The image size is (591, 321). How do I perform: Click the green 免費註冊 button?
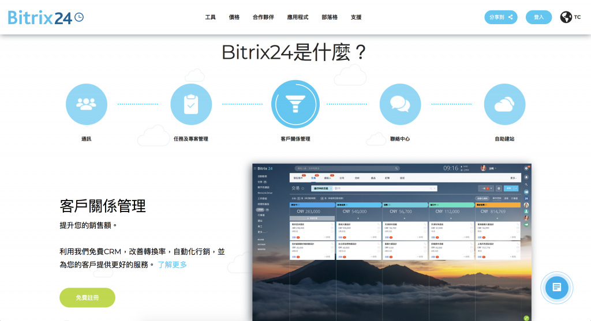point(88,298)
